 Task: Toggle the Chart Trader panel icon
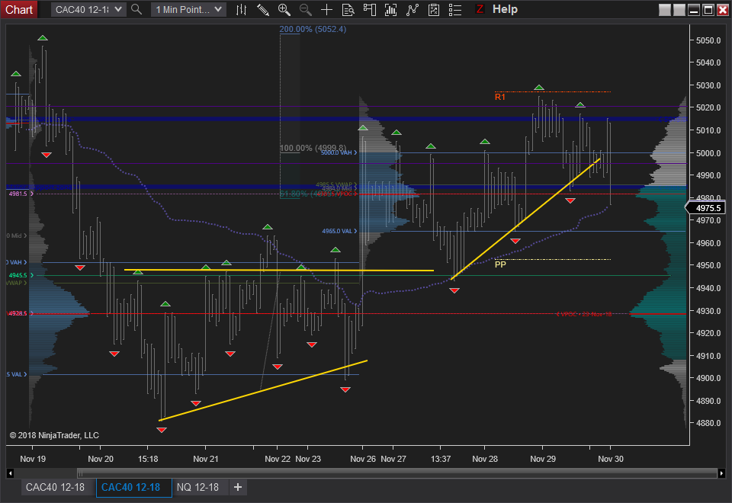tap(369, 10)
